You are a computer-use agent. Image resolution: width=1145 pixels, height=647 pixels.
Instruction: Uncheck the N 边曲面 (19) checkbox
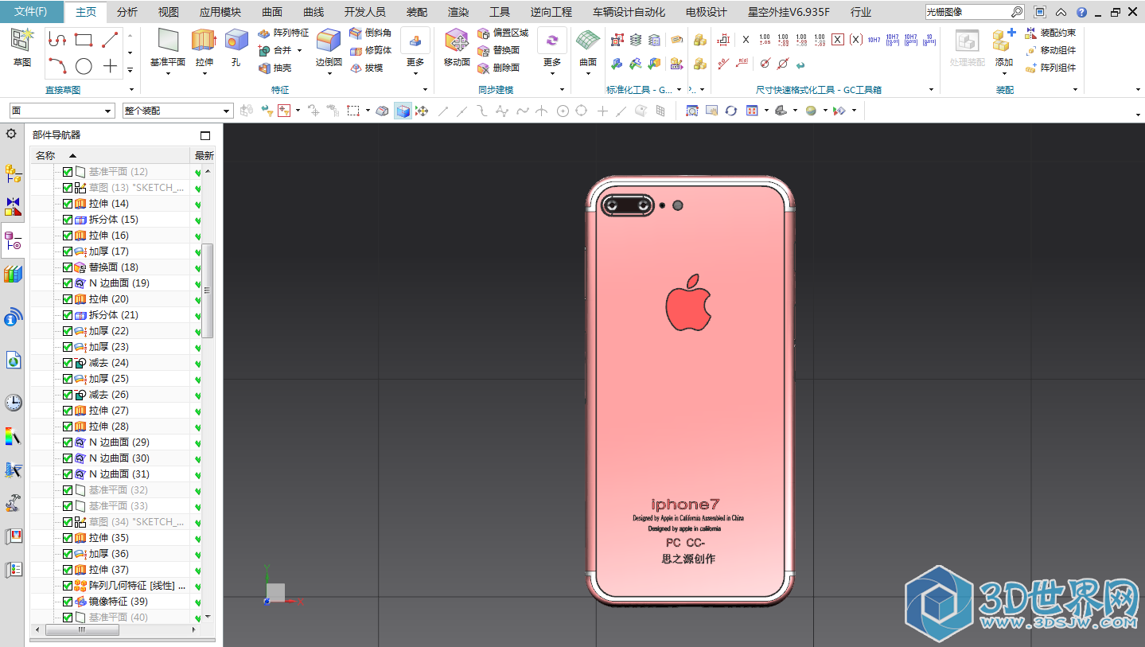coord(68,283)
